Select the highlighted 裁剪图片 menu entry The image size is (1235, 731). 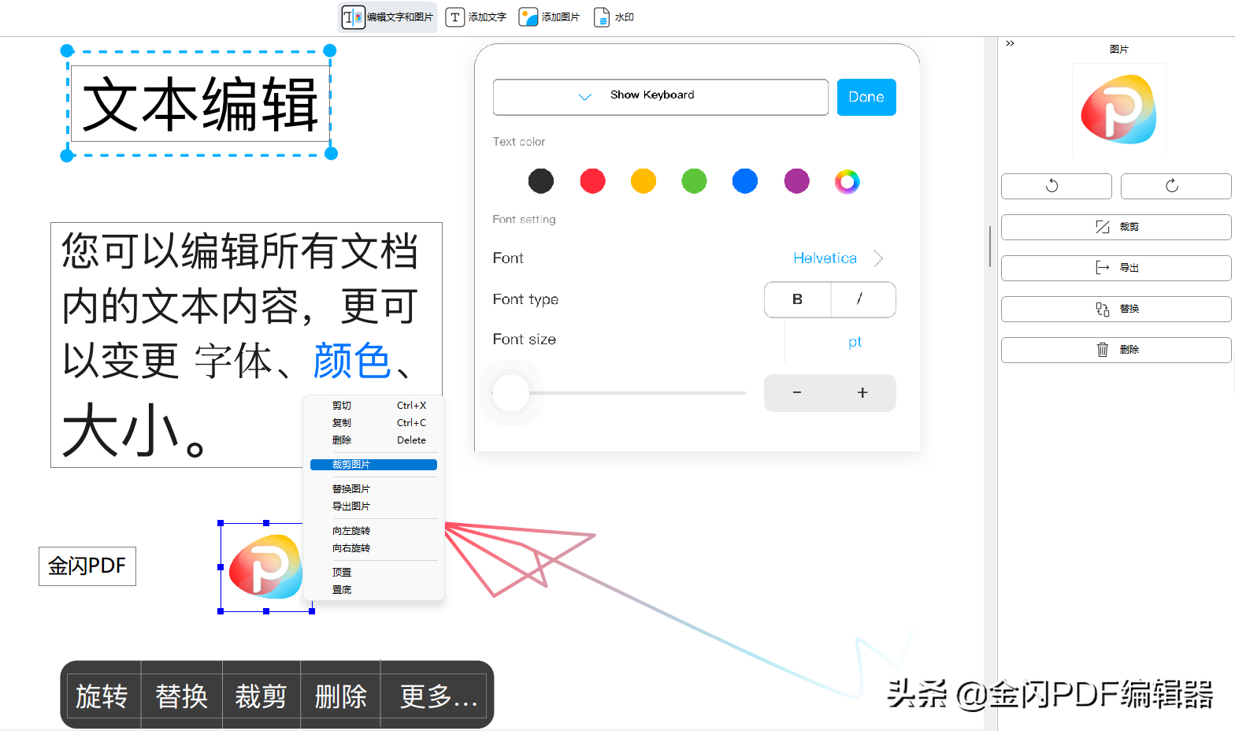pyautogui.click(x=374, y=465)
